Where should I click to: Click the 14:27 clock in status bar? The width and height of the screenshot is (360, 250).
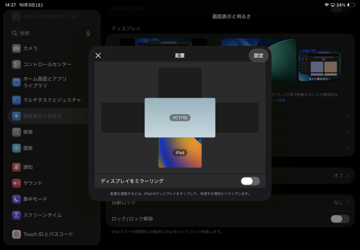[x=11, y=5]
